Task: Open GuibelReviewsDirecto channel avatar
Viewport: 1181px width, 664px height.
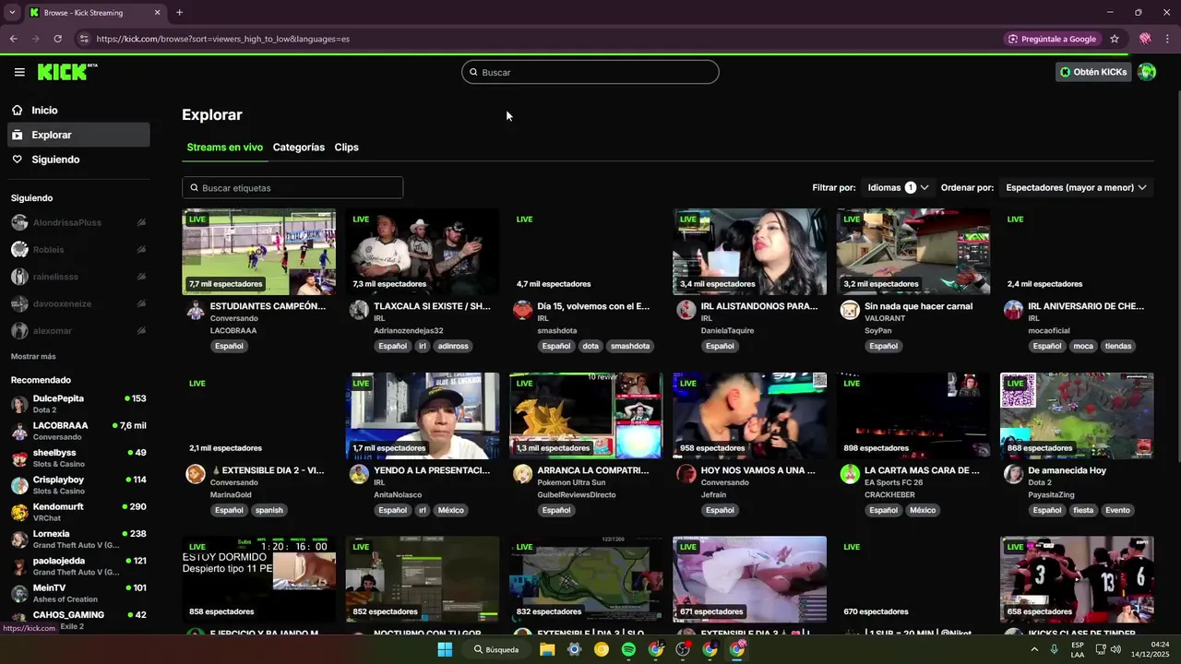Action: tap(523, 474)
